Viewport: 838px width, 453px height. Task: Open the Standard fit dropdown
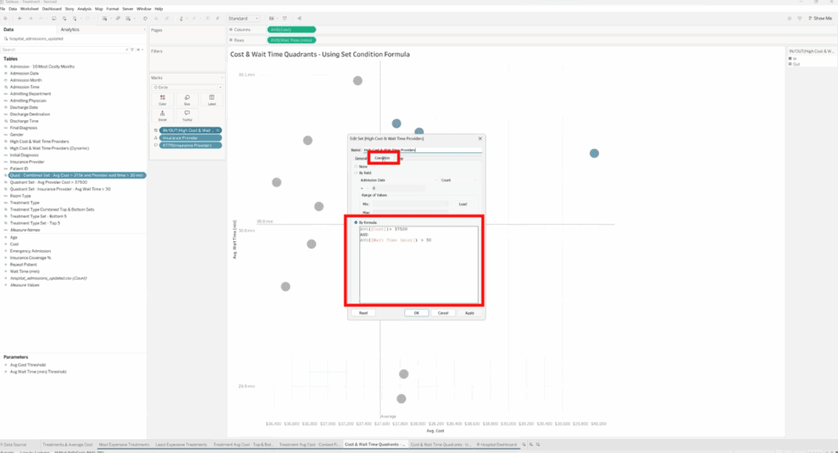(x=243, y=18)
